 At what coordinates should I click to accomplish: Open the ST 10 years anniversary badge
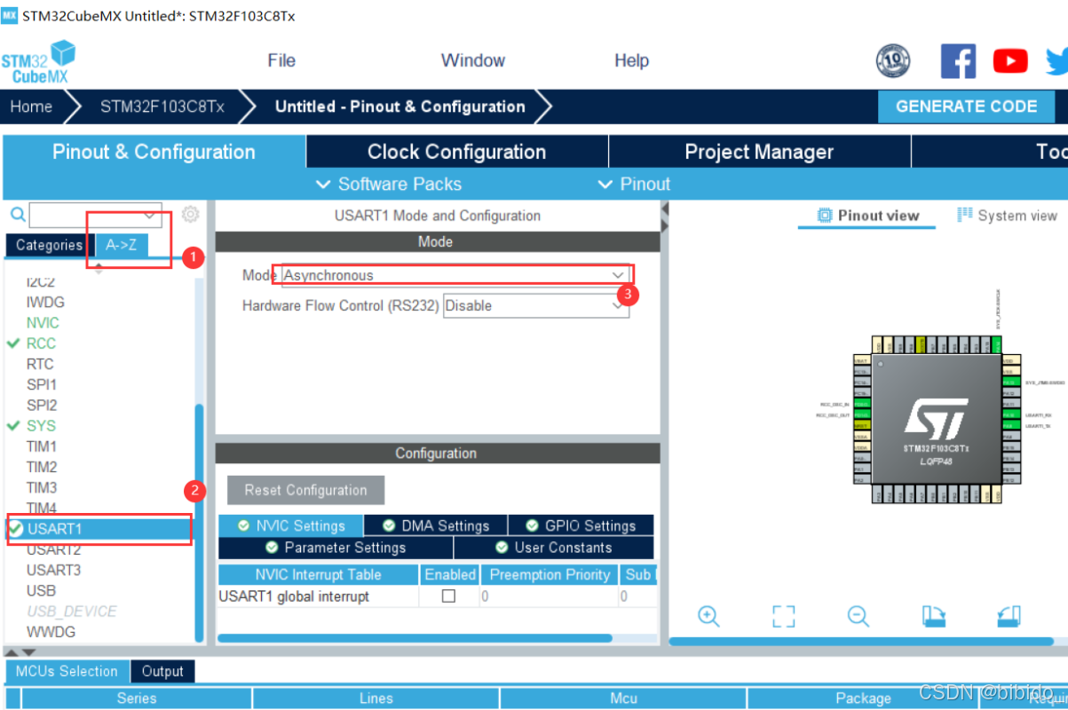[893, 60]
